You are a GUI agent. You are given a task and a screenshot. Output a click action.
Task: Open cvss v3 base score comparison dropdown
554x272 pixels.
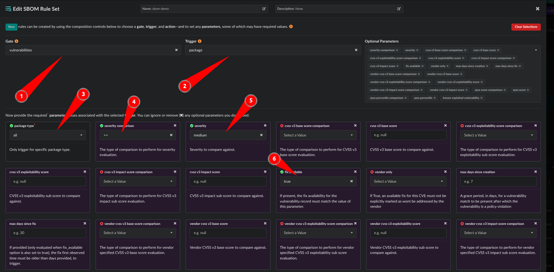(x=318, y=135)
